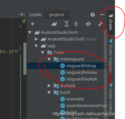Click the android folder label
Viewport: 125px width, 119px height.
tap(67, 86)
